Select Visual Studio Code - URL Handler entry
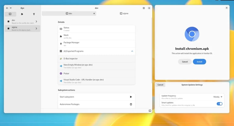The height and width of the screenshot is (126, 234). point(97,81)
